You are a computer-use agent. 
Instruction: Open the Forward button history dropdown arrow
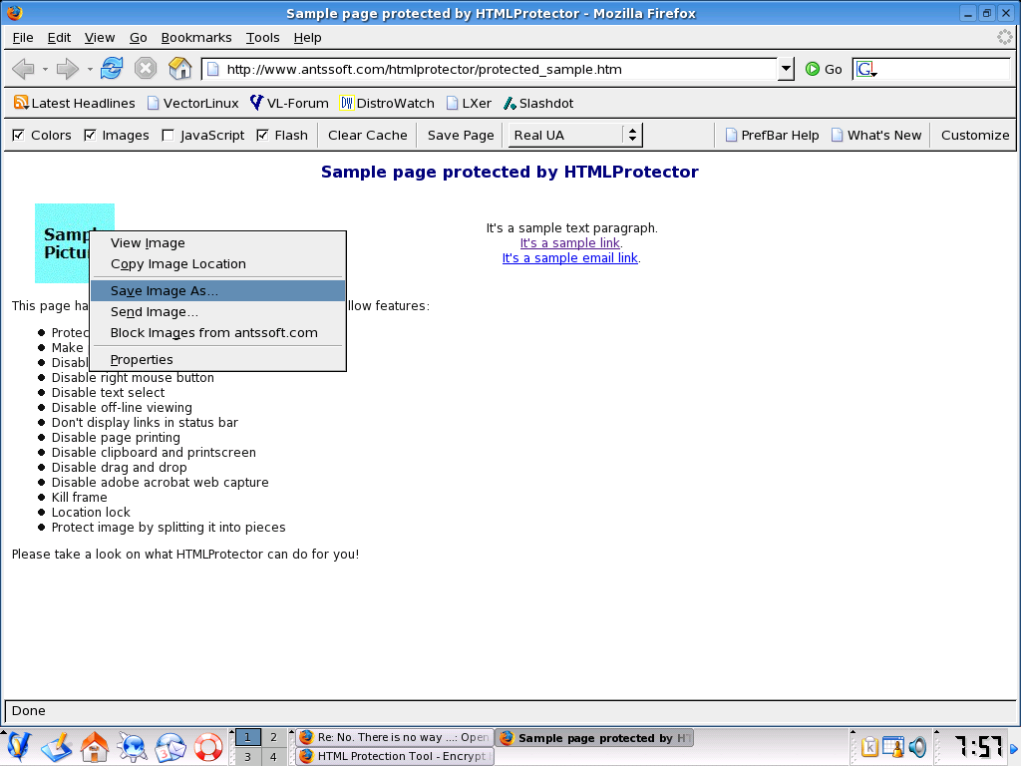89,69
